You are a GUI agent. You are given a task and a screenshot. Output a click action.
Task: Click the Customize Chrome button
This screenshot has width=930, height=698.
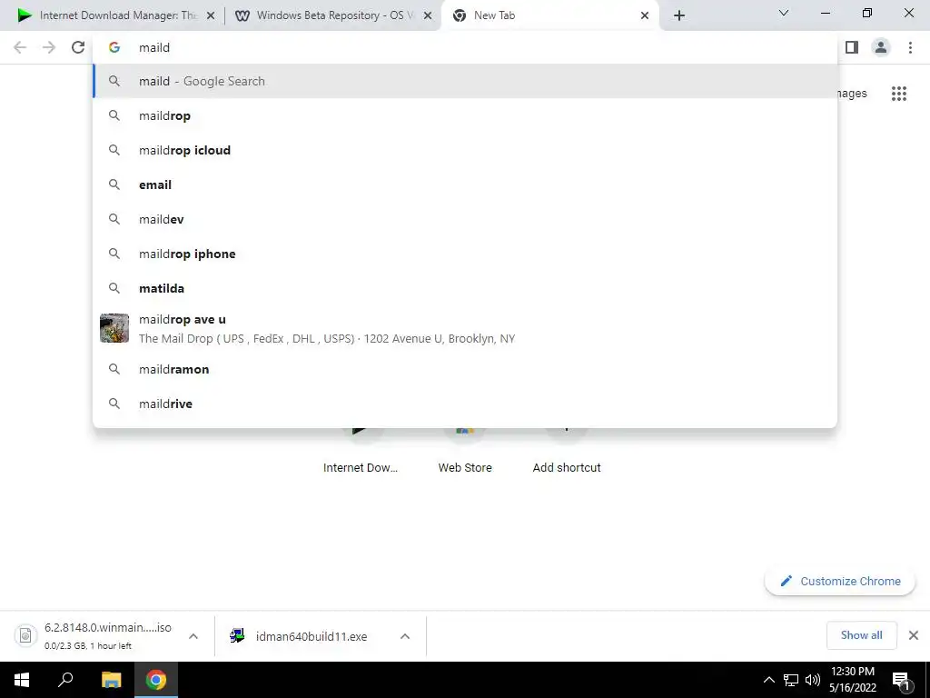(x=840, y=581)
